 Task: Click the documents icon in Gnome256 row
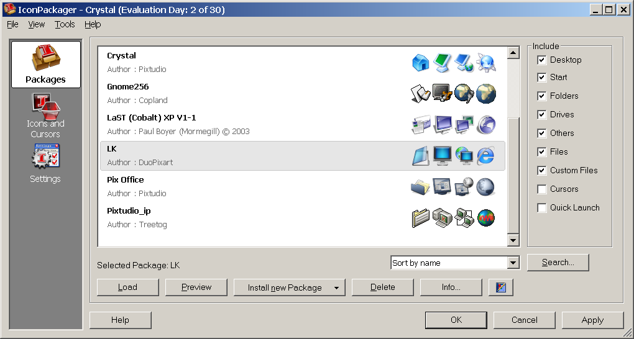click(421, 94)
